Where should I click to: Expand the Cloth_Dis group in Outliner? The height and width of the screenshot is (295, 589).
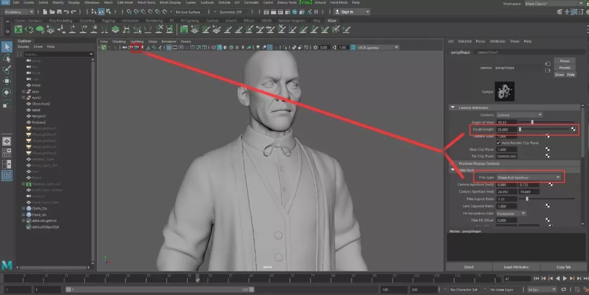click(x=23, y=208)
